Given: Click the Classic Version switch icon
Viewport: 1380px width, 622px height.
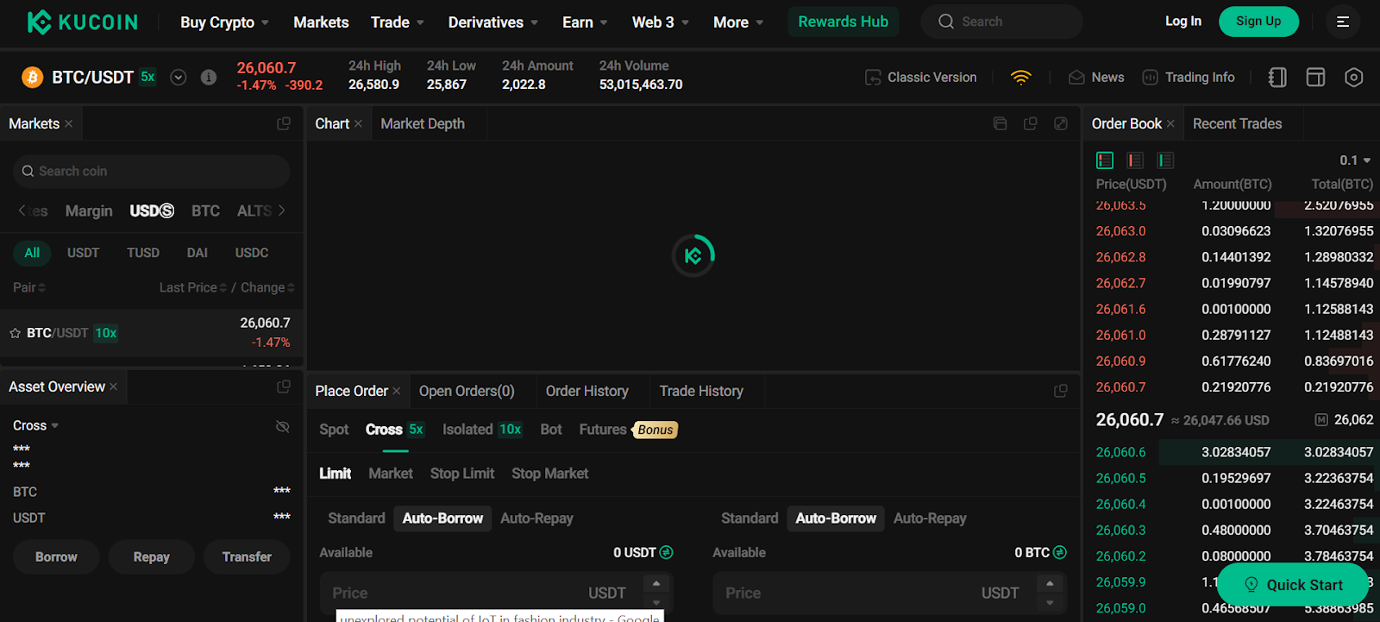Looking at the screenshot, I should 873,78.
